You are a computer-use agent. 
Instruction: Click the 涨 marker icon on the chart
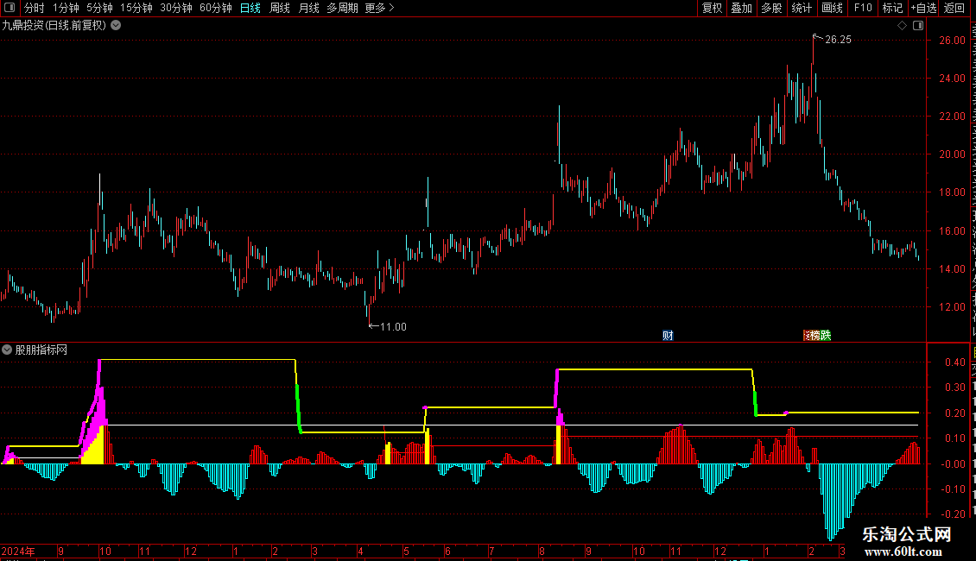coord(806,335)
